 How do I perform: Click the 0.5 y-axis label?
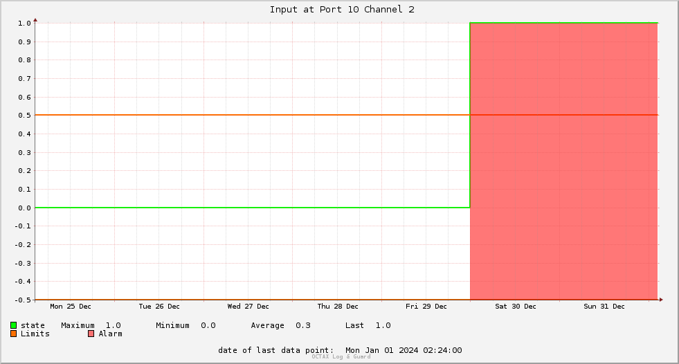pyautogui.click(x=25, y=115)
